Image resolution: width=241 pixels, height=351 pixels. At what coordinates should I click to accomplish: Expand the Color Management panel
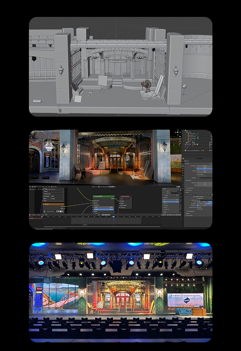click(190, 211)
